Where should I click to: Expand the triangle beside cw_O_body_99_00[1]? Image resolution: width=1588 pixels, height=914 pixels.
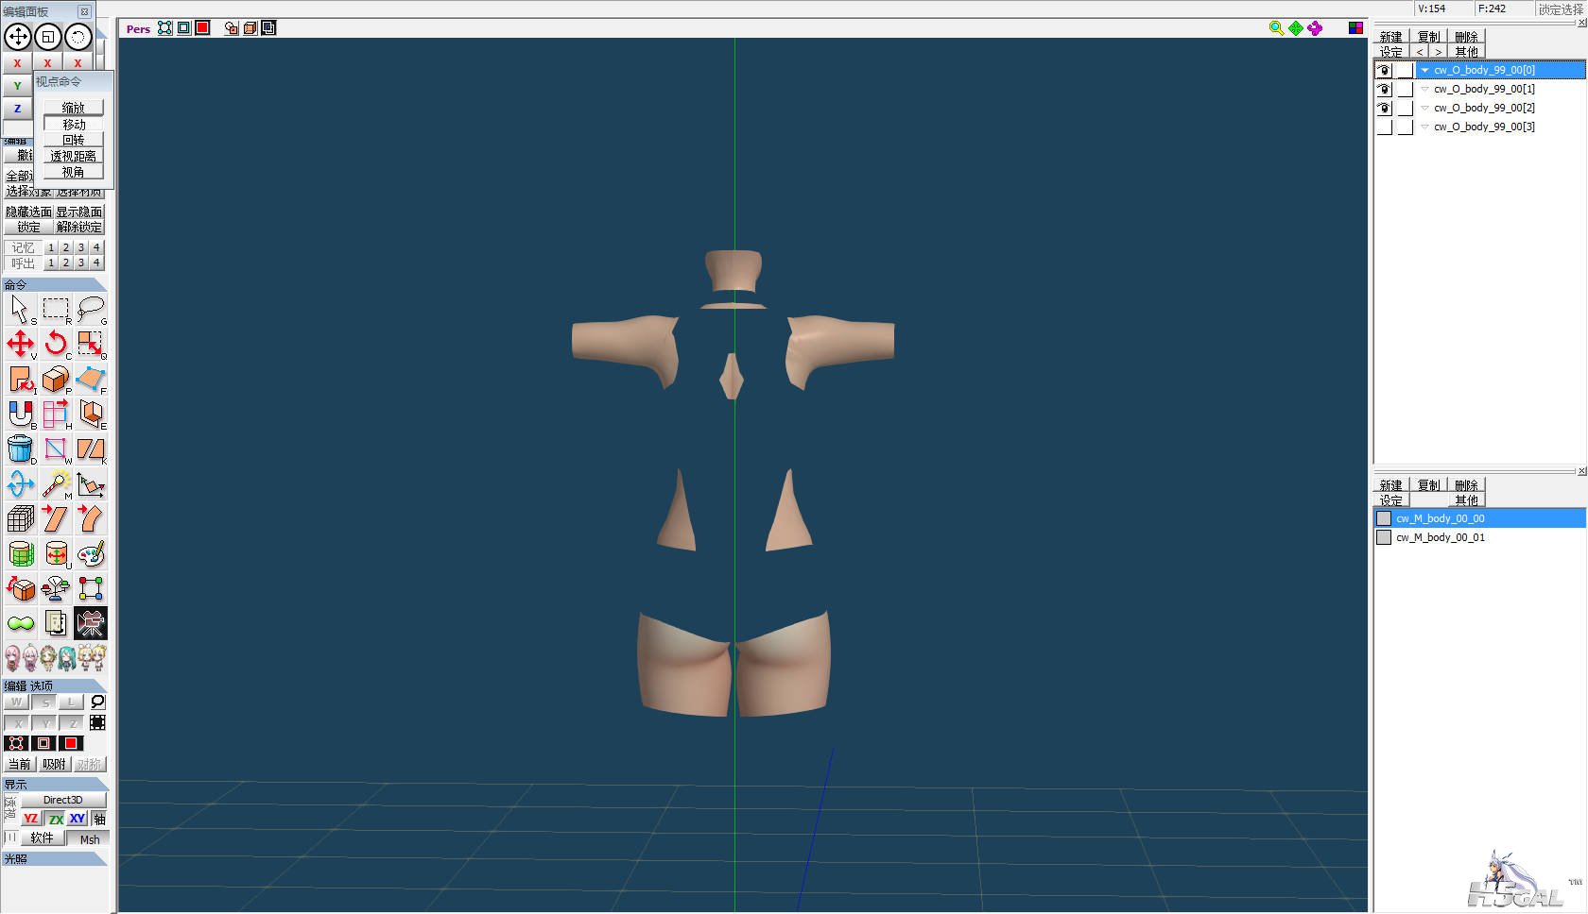1424,90
